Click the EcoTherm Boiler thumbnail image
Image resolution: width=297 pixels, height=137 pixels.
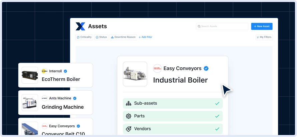[30, 75]
